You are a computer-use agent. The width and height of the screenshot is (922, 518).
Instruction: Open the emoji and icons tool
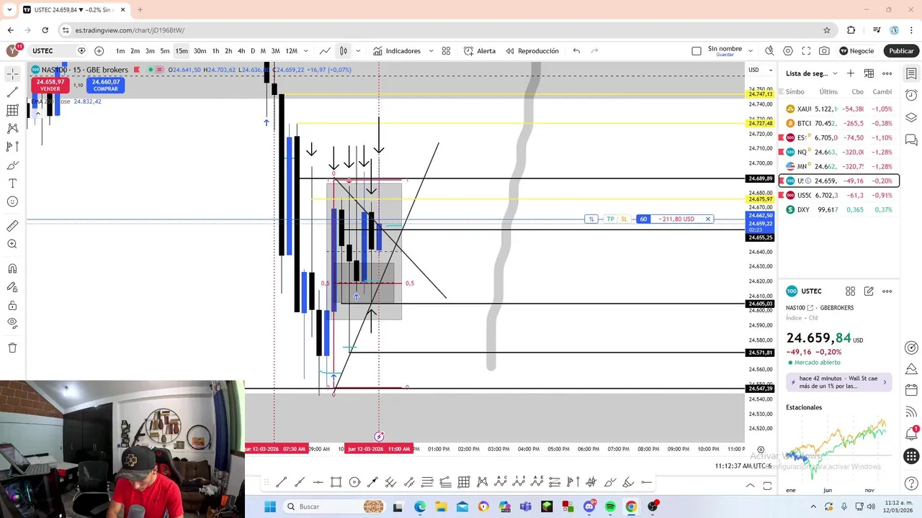point(12,201)
